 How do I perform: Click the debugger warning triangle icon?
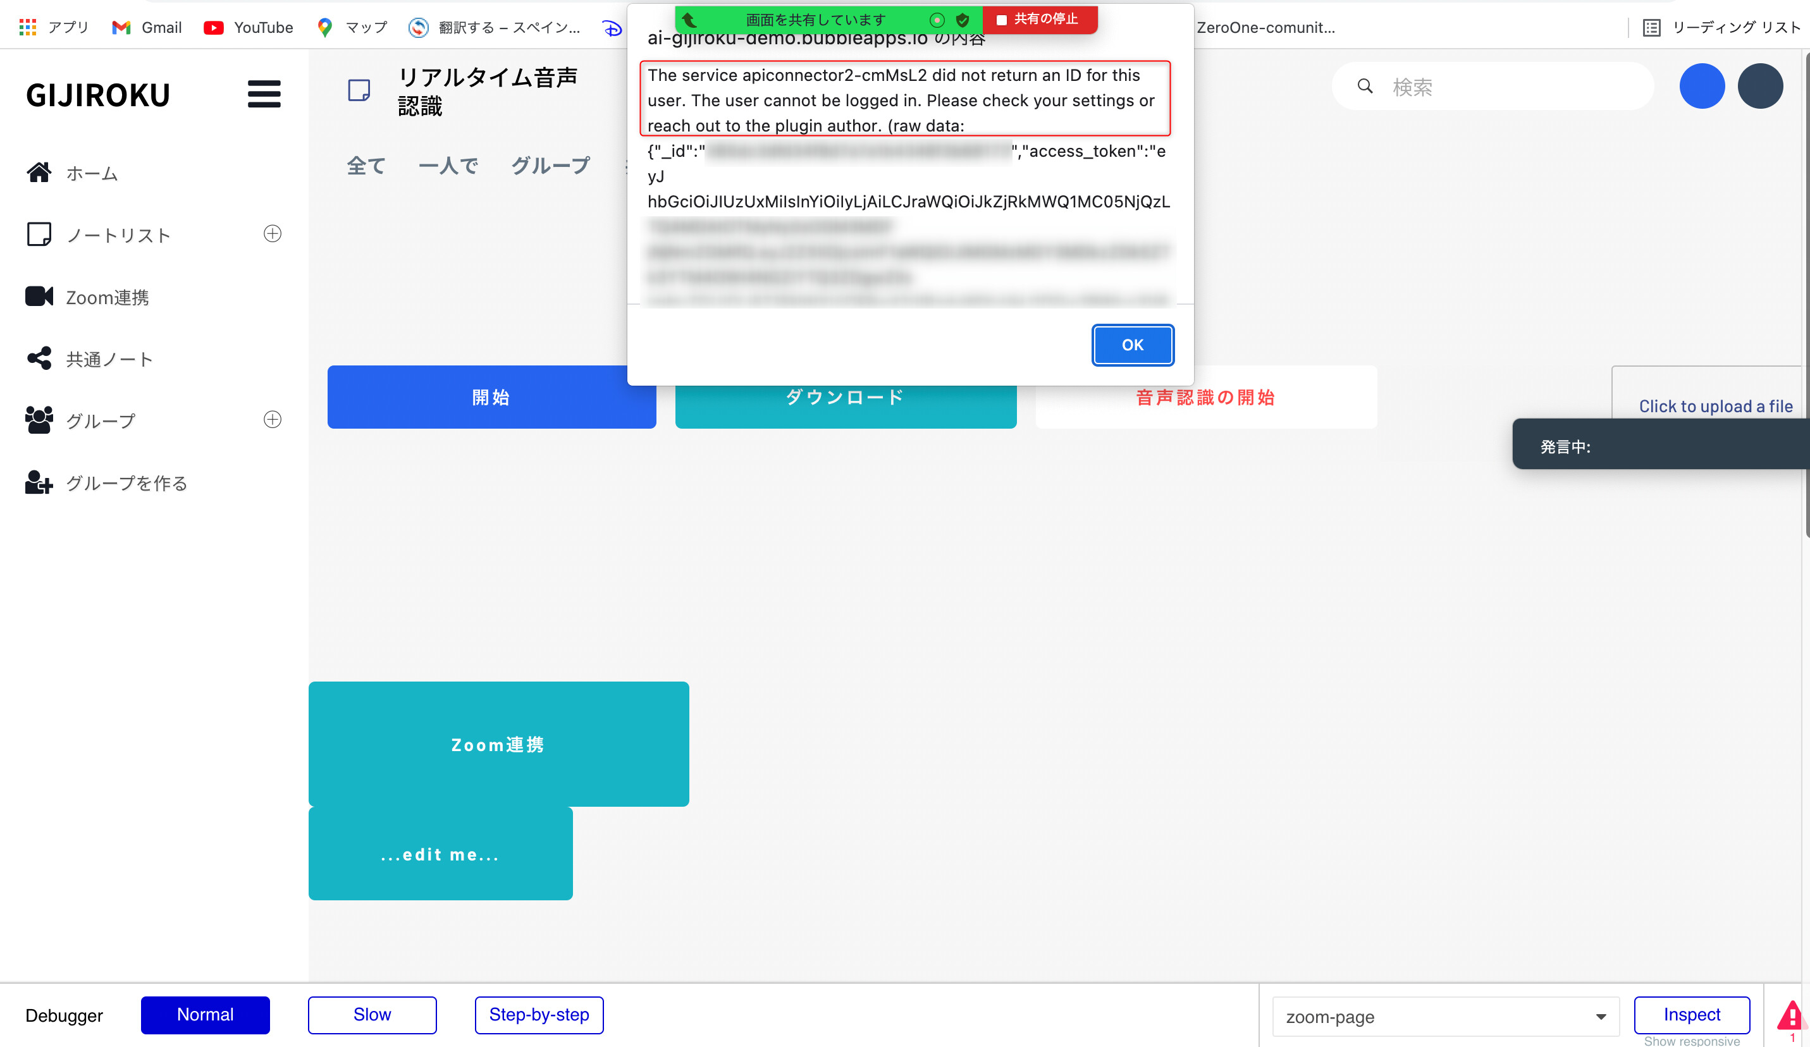[x=1791, y=1016]
